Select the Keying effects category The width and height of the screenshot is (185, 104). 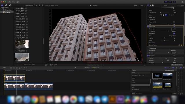tap(134, 78)
